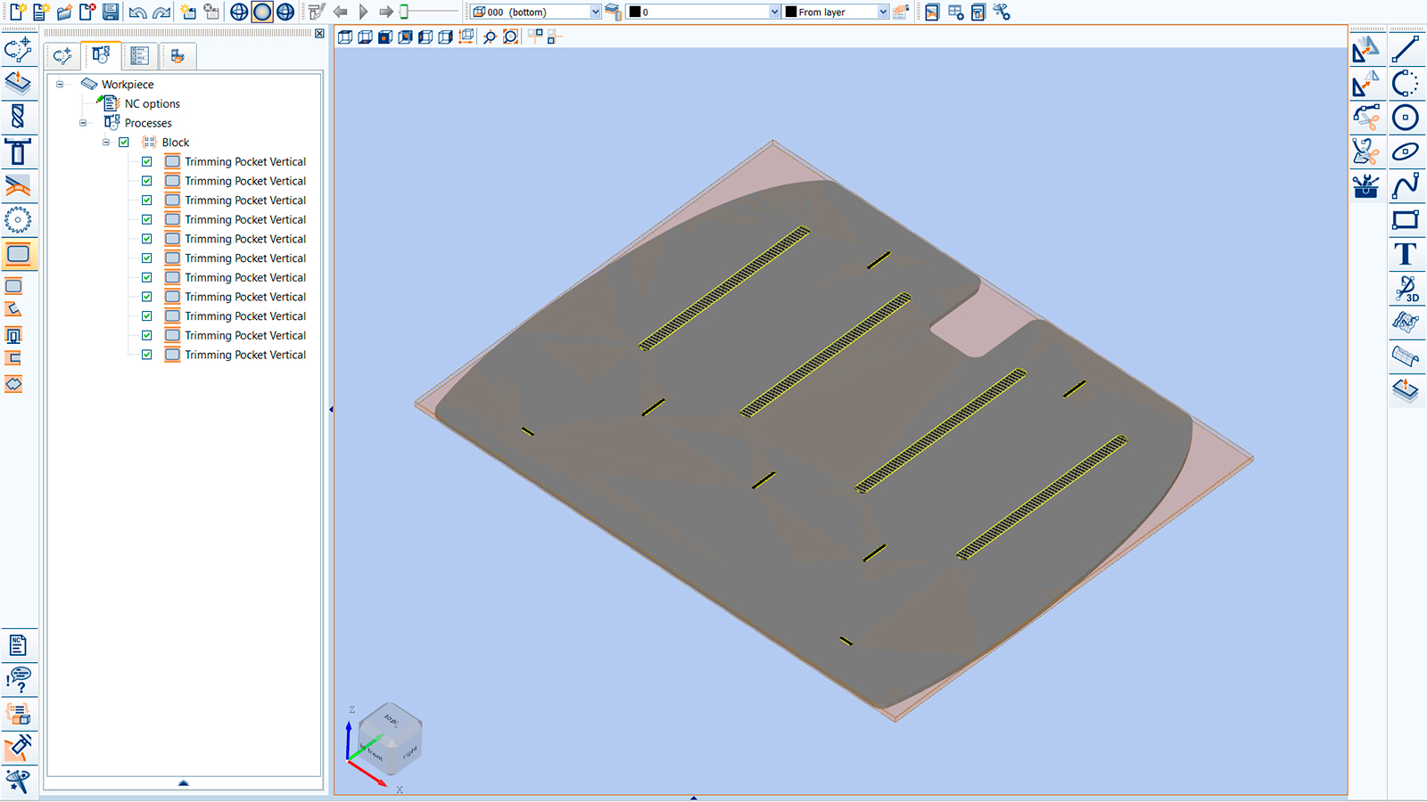This screenshot has width=1427, height=802.
Task: Click the Redo button
Action: 161,12
